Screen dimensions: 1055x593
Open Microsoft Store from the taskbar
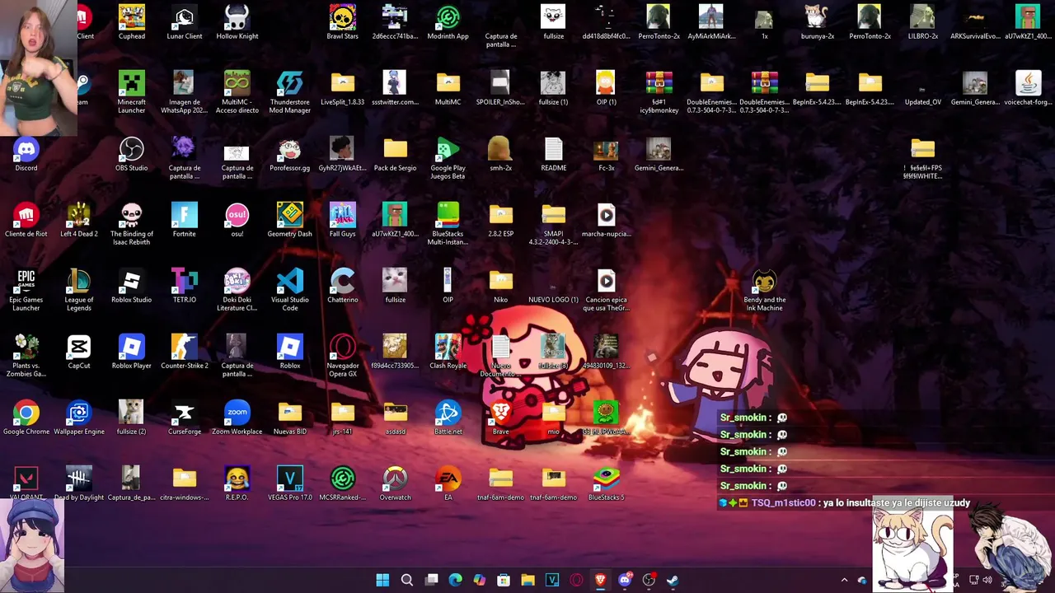(504, 580)
